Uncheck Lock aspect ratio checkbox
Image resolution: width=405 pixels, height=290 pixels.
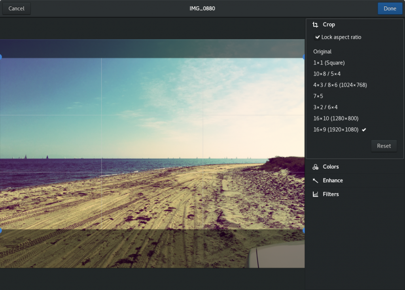[x=317, y=37]
